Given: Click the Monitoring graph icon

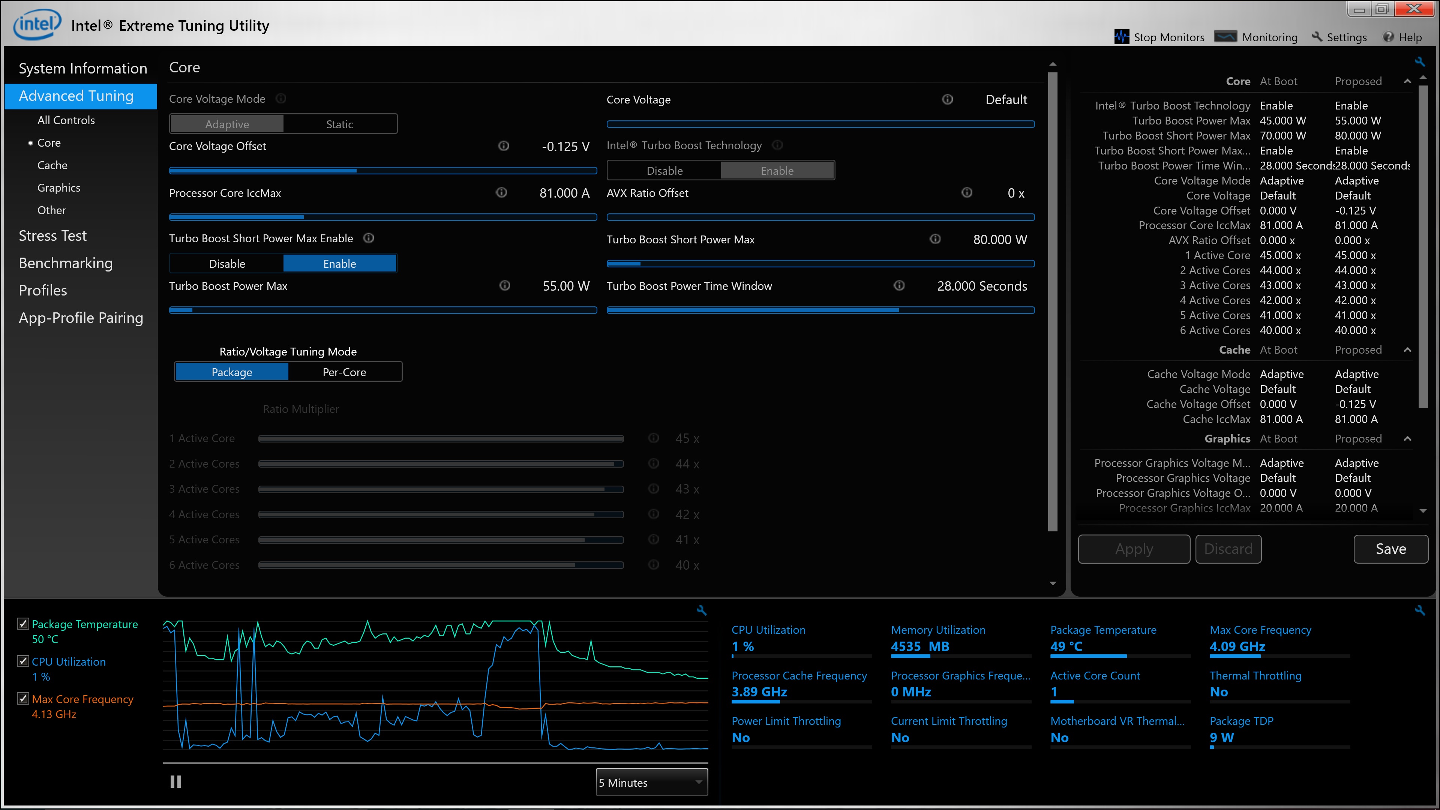Looking at the screenshot, I should pos(1226,37).
